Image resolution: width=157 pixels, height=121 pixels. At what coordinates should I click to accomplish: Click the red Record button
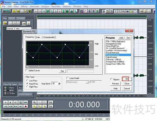(26, 107)
